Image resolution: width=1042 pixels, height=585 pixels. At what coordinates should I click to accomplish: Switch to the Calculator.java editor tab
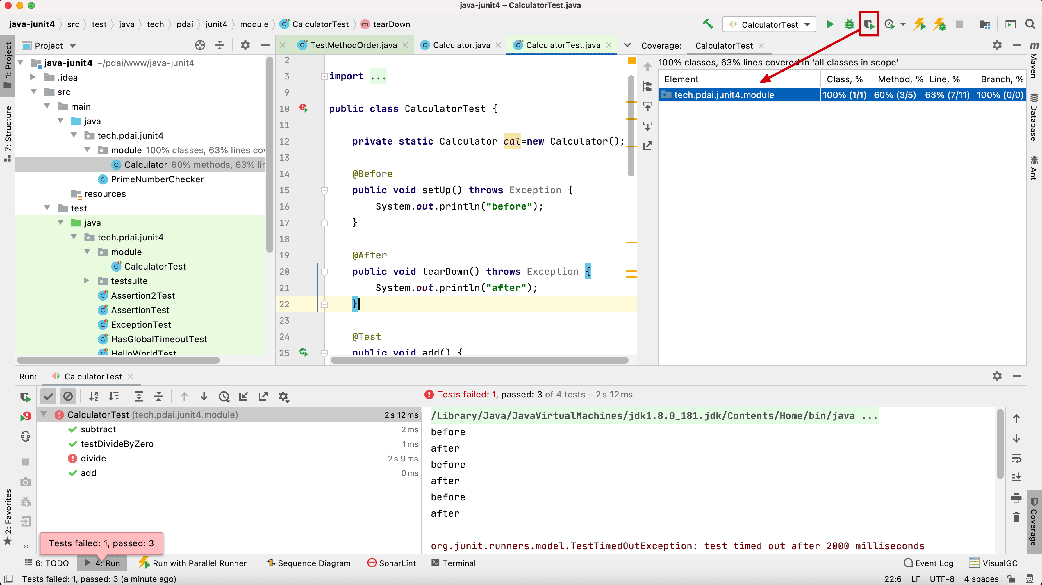tap(461, 45)
